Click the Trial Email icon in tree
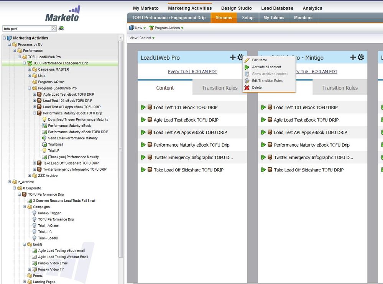Image resolution: width=383 pixels, height=284 pixels. click(x=44, y=144)
